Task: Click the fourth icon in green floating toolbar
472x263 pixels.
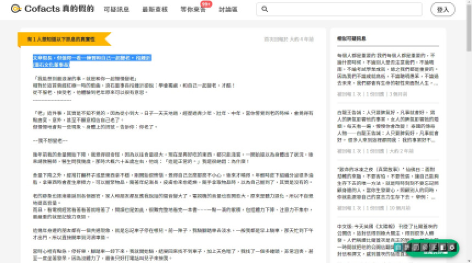Action: point(424,248)
